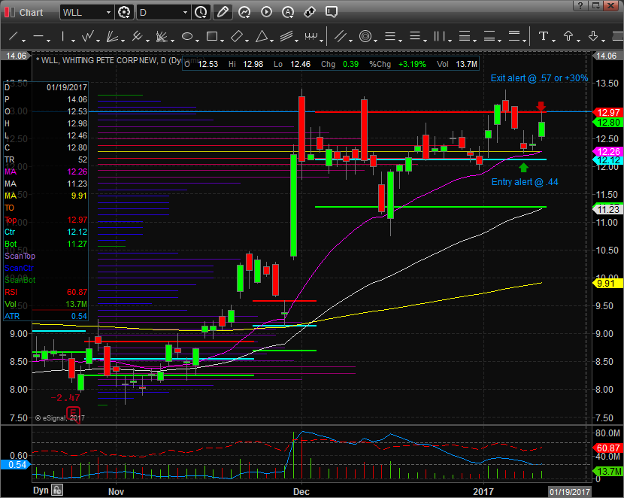Click the earnings E marker
Screen dimensions: 624x498
[73, 413]
